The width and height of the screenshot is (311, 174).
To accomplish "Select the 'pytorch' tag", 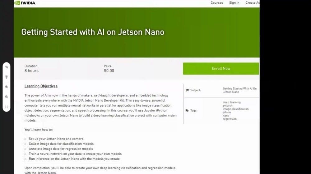I will point(228,106).
